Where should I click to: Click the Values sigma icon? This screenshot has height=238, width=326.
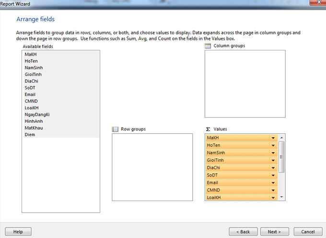(208, 129)
